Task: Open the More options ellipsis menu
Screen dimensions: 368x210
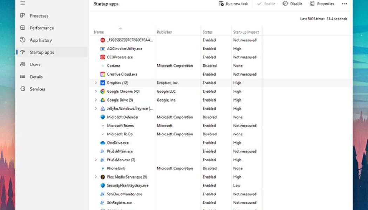Action: coord(344,3)
